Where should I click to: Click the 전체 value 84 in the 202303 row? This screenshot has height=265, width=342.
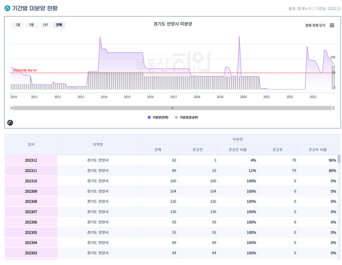point(174,253)
